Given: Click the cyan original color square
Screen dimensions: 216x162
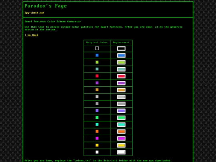Looking at the screenshot, I should (97, 124).
